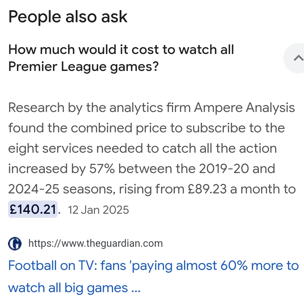Image resolution: width=304 pixels, height=302 pixels.
Task: Click the '£89.23' price in the answer
Action: [x=208, y=189]
